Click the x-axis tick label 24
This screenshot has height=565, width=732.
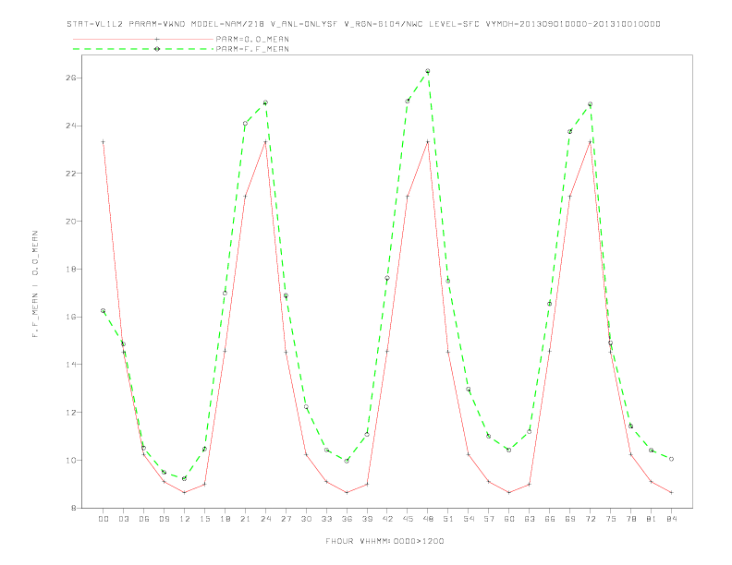[x=265, y=519]
